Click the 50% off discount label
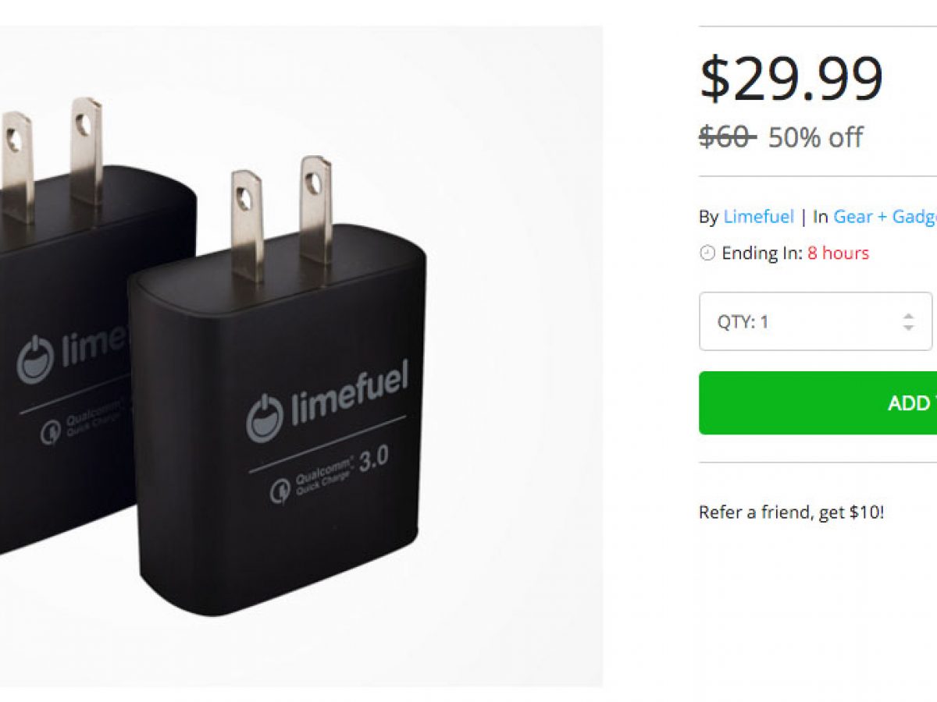This screenshot has height=702, width=937. click(815, 137)
